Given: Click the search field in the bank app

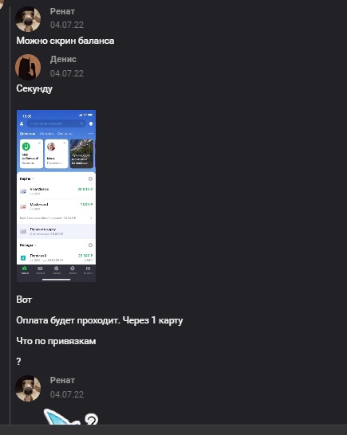Looking at the screenshot, I should coord(57,123).
